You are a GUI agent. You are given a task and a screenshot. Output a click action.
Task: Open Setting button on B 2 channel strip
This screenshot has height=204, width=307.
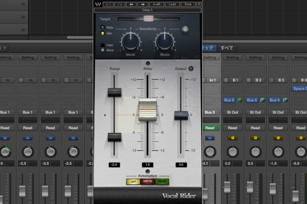tap(255, 58)
